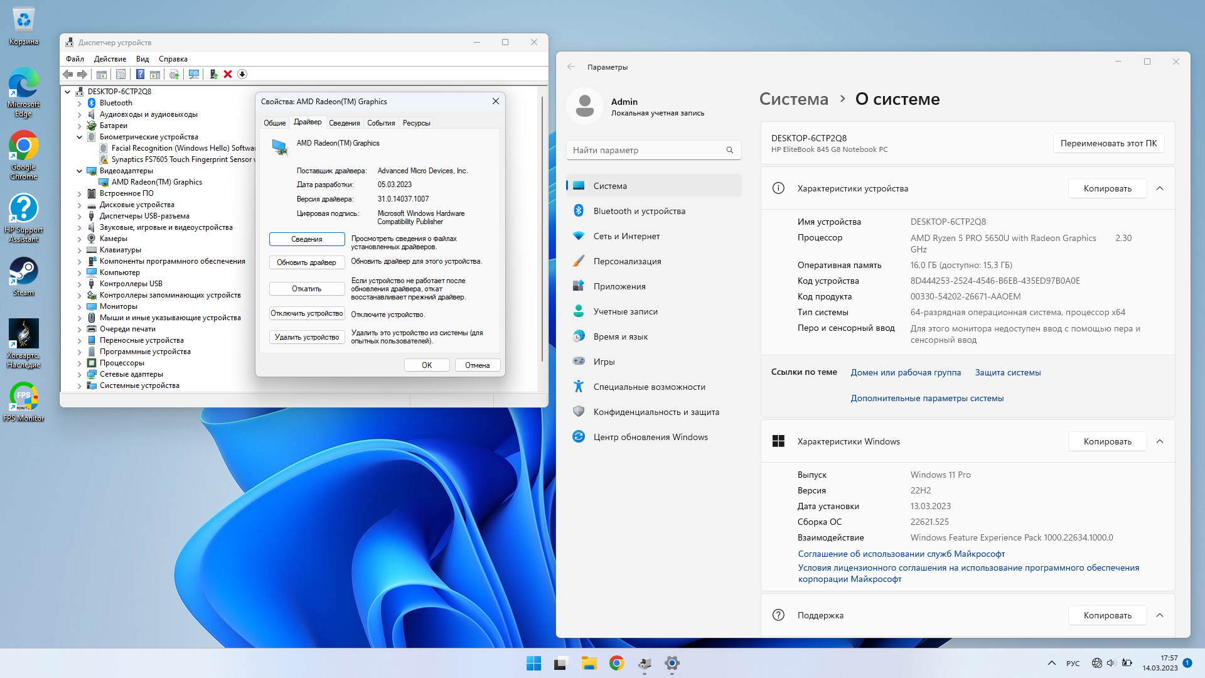
Task: Open the Хогвартс Наследие desktop shortcut
Action: pyautogui.click(x=24, y=343)
